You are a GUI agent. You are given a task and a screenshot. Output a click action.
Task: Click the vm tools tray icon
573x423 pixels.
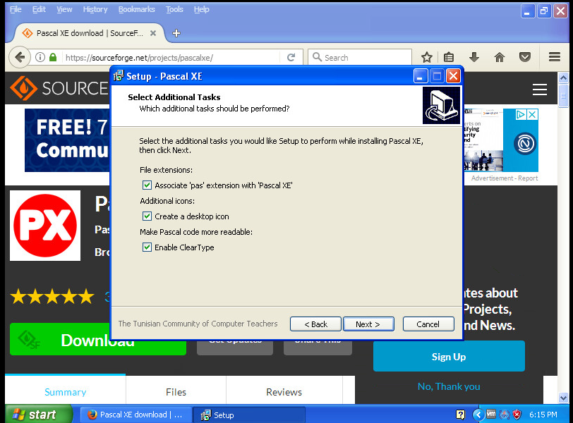pyautogui.click(x=491, y=415)
